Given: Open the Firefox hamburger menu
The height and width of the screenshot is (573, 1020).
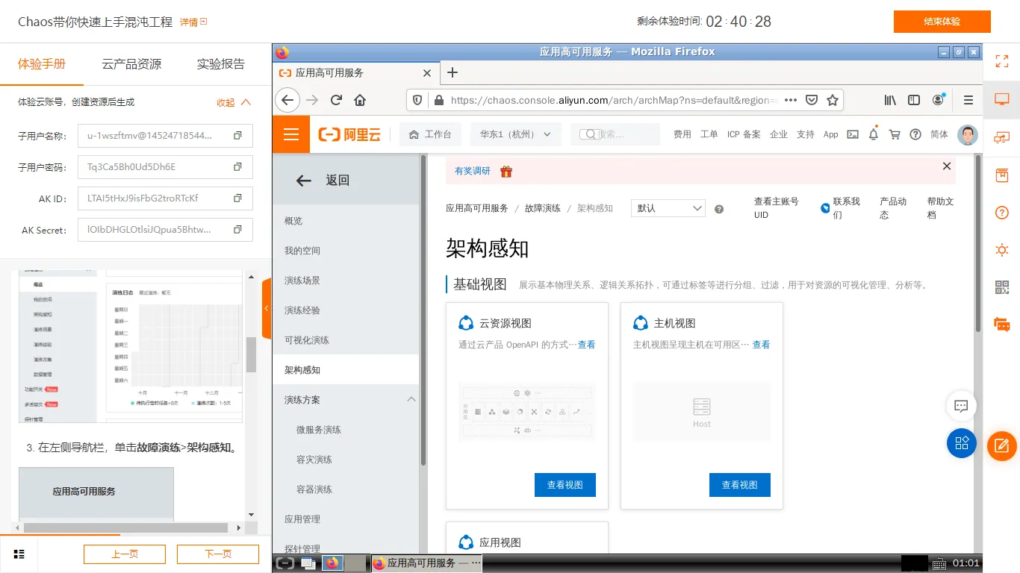Looking at the screenshot, I should coord(968,100).
